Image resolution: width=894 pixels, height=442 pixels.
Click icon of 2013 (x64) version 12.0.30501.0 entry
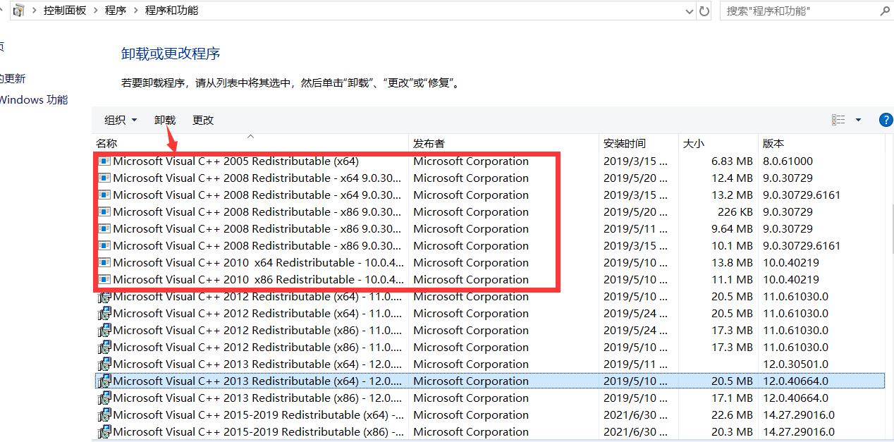point(104,364)
